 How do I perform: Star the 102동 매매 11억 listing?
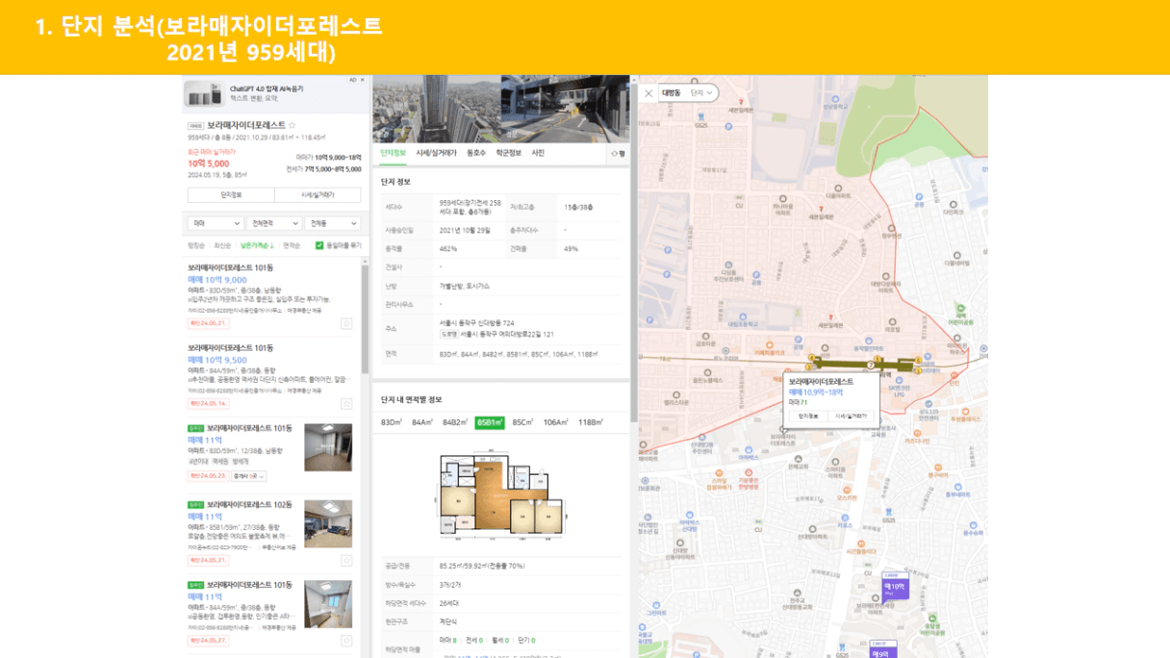tap(346, 560)
